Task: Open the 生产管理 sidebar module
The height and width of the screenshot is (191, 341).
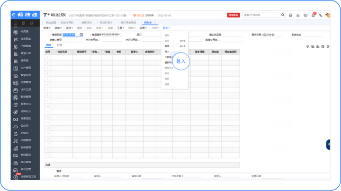Action: pyautogui.click(x=22, y=68)
